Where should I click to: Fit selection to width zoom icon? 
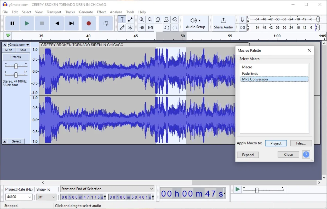pos(158,20)
